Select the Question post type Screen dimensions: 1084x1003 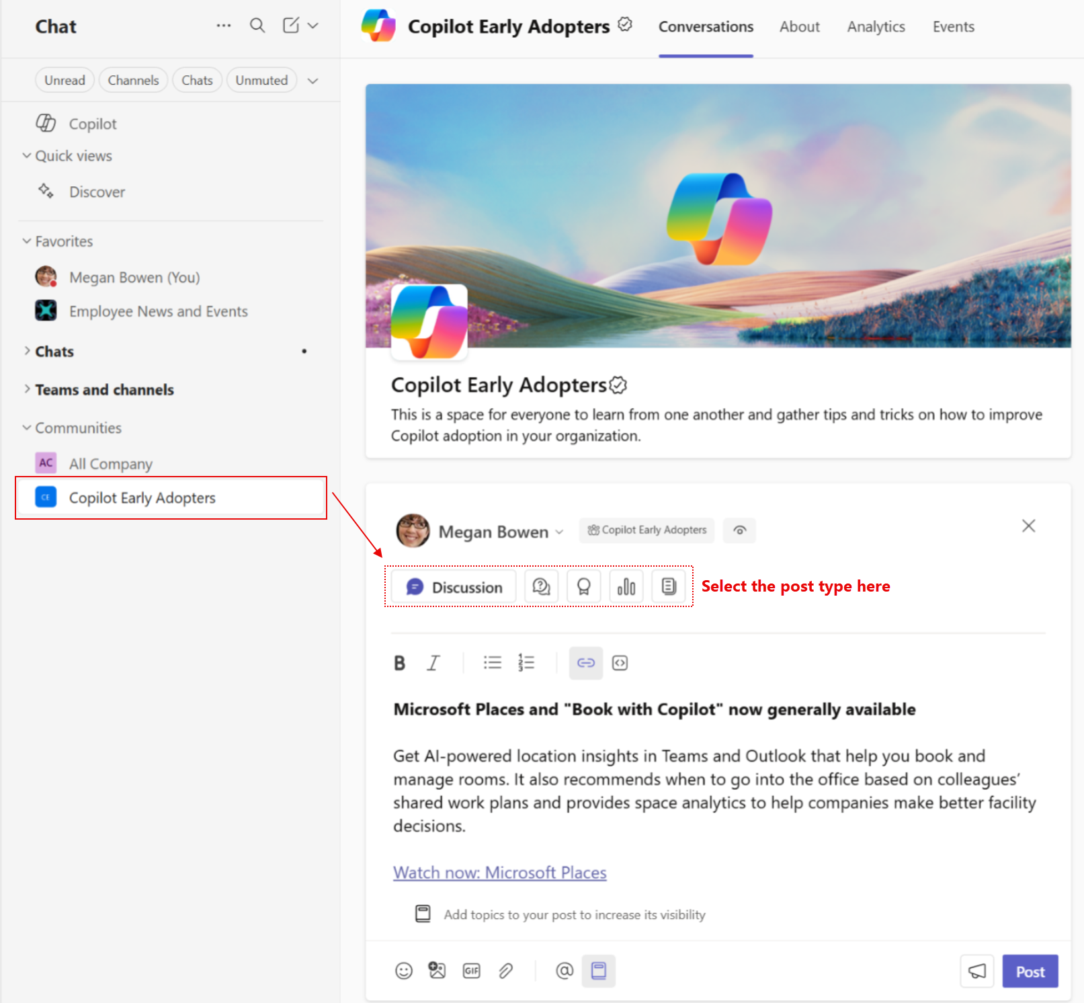(x=541, y=586)
